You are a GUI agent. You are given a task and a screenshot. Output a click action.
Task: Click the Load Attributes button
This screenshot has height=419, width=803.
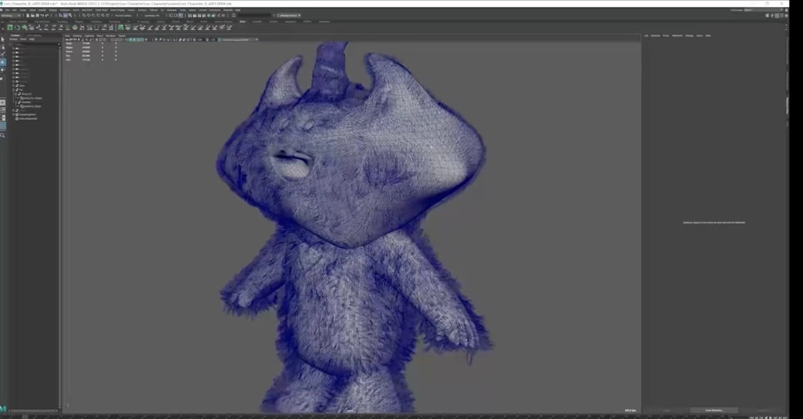[x=714, y=410]
